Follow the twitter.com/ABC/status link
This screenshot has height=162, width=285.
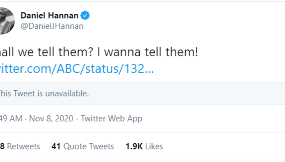click(77, 68)
